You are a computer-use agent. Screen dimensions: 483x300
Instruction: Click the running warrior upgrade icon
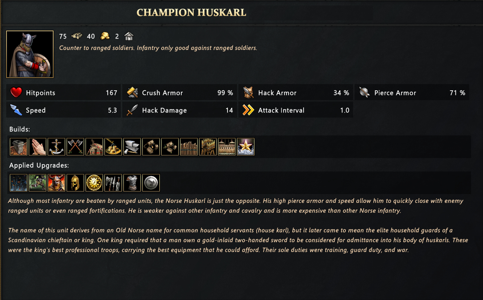point(37,183)
